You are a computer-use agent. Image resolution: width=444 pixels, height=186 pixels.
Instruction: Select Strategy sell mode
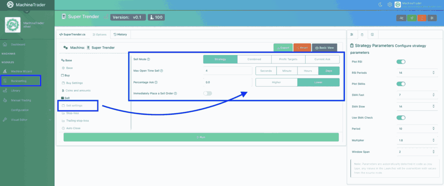click(220, 59)
